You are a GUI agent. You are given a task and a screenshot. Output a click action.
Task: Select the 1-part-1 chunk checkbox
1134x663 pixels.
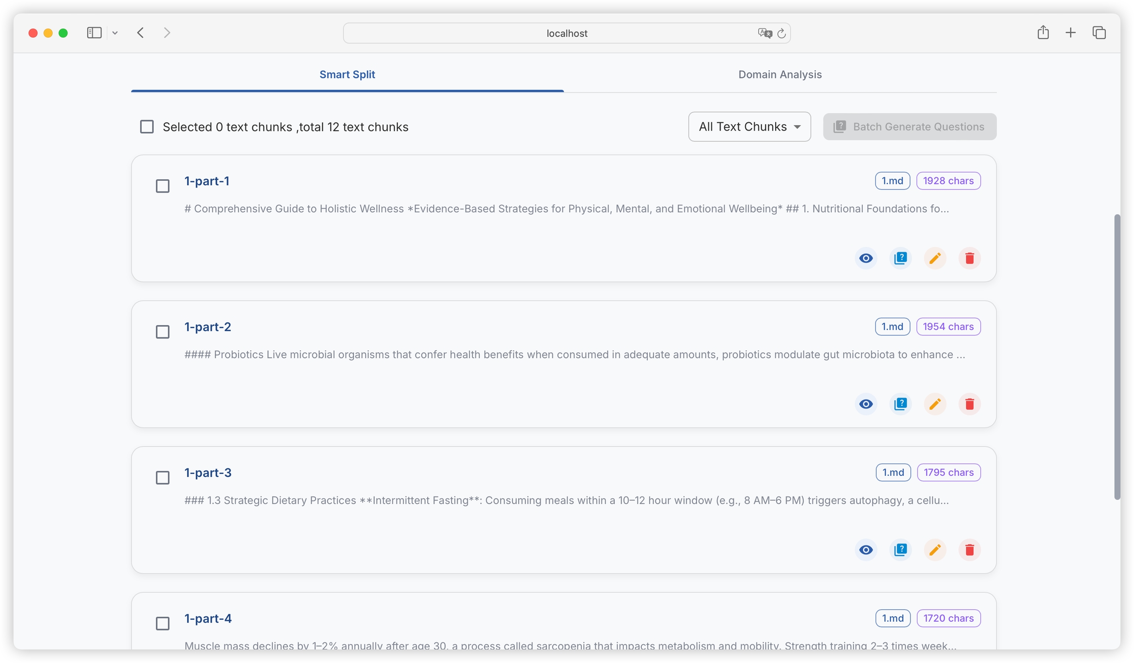pyautogui.click(x=162, y=186)
